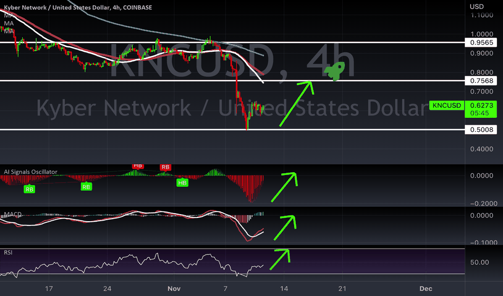Click the green KNCUSD symbol tag

[446, 105]
